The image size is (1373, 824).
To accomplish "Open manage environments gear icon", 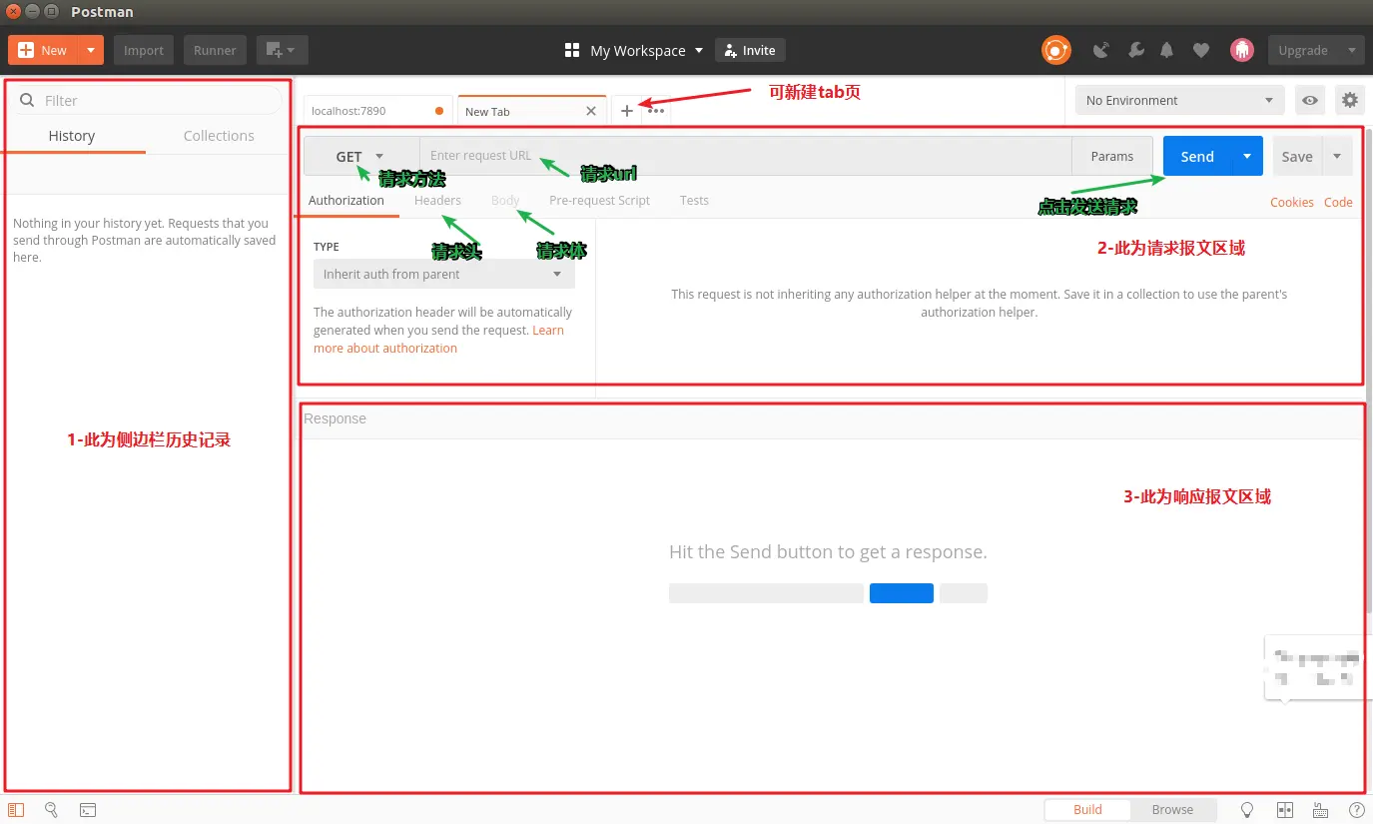I will click(x=1350, y=100).
